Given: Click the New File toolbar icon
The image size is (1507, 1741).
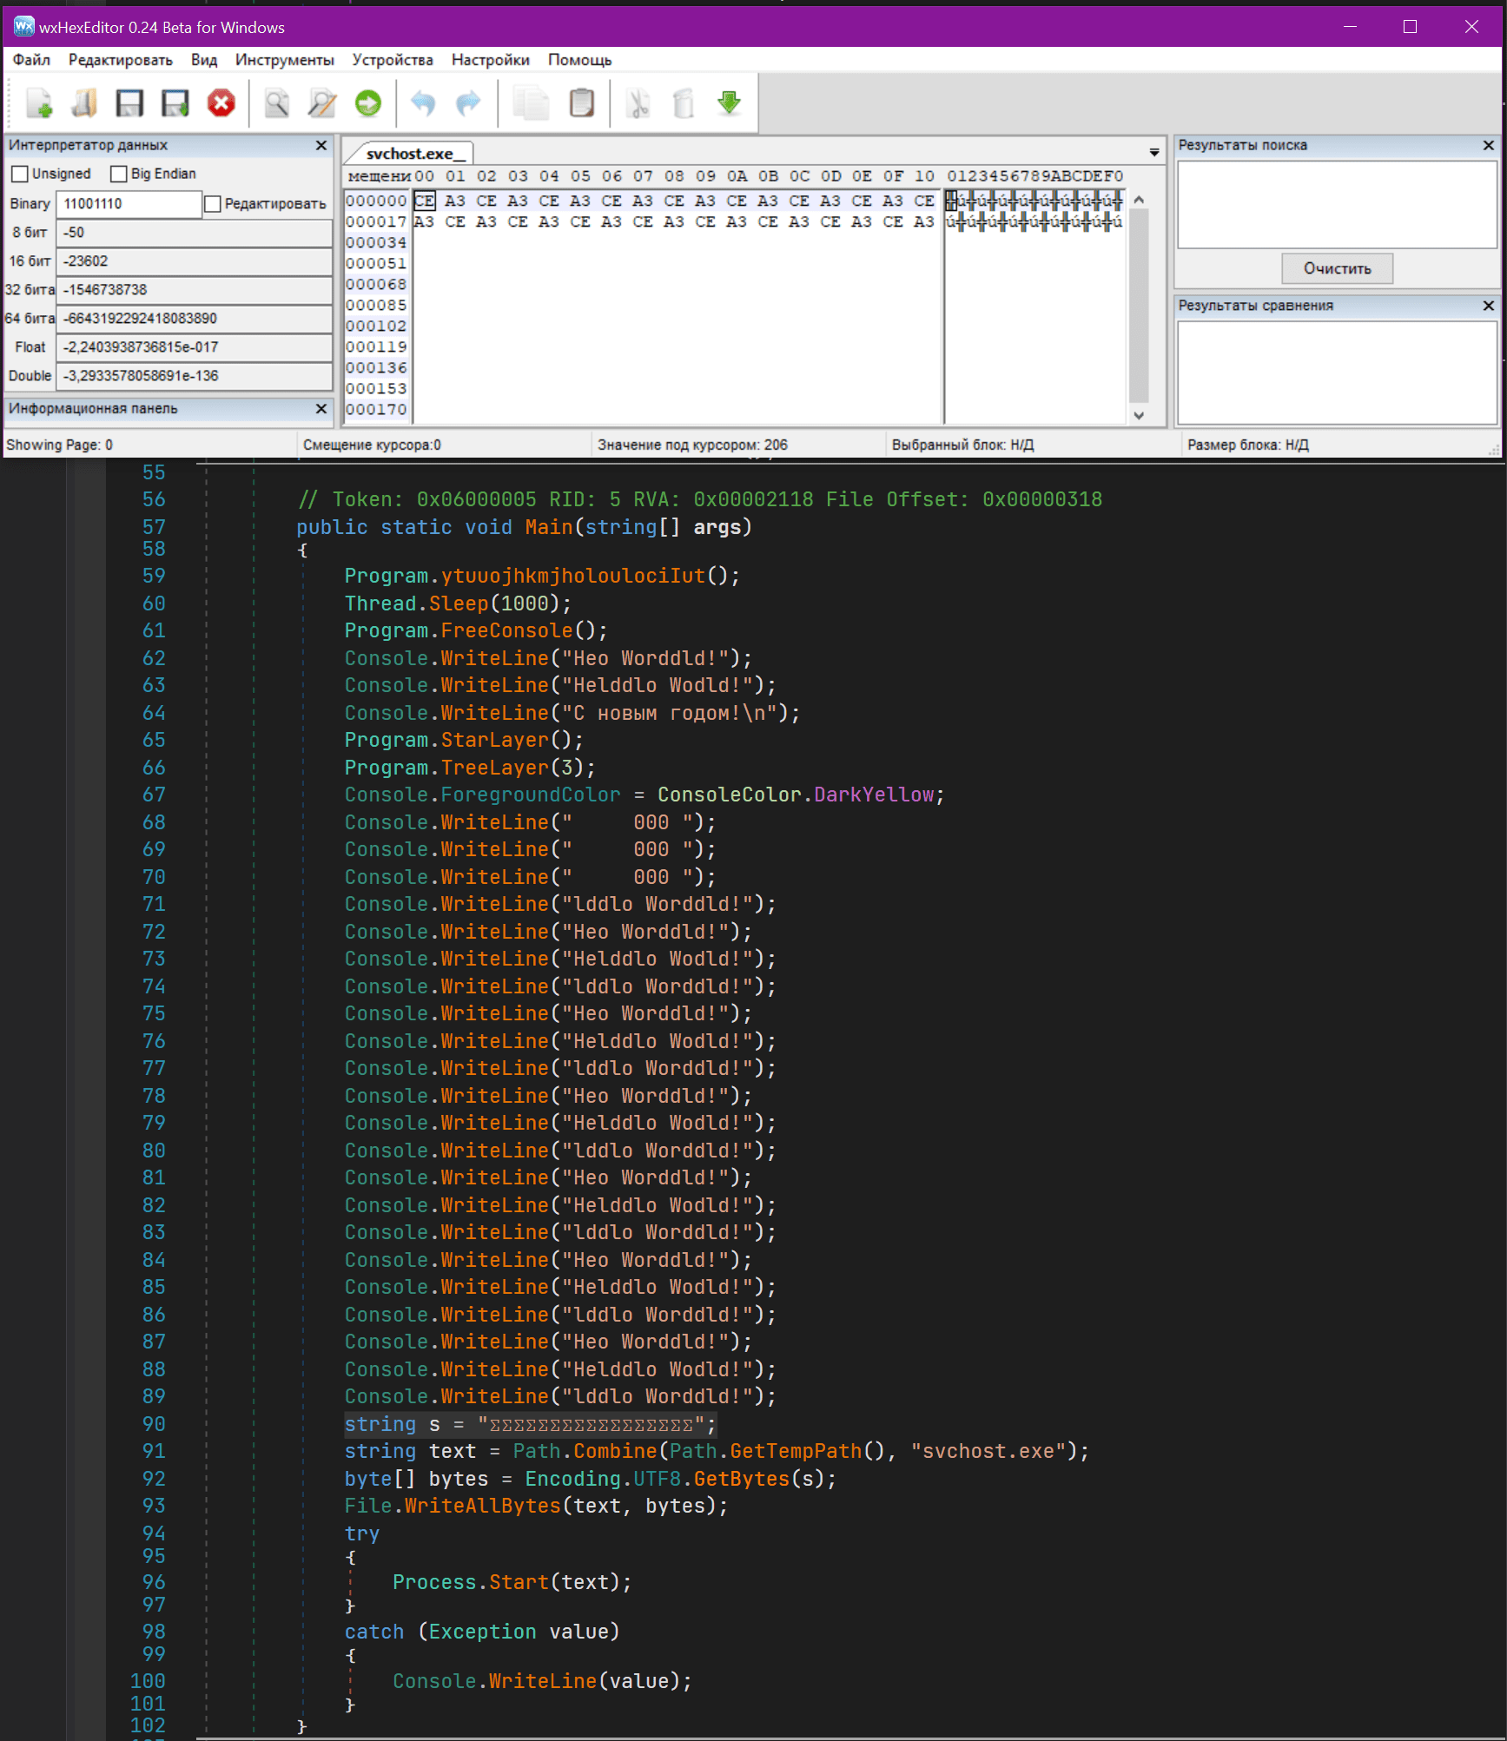Looking at the screenshot, I should [39, 103].
